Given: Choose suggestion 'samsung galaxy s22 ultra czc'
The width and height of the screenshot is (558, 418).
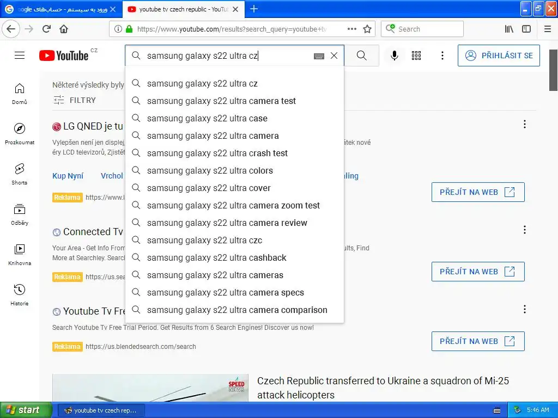Looking at the screenshot, I should click(235, 240).
